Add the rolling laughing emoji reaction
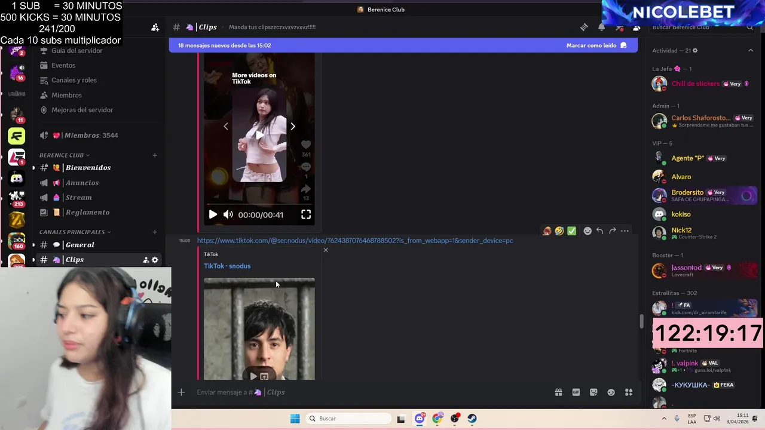765x430 pixels. [x=559, y=231]
